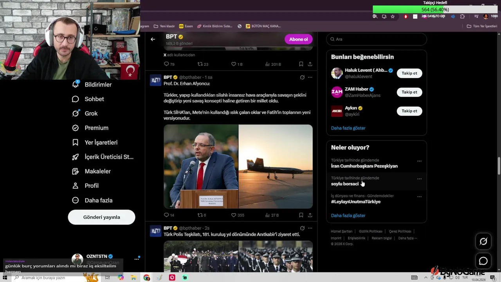Screen dimensions: 501x282
Task: Open account switcher dots next to OZNTSTN
Action: click(x=137, y=259)
